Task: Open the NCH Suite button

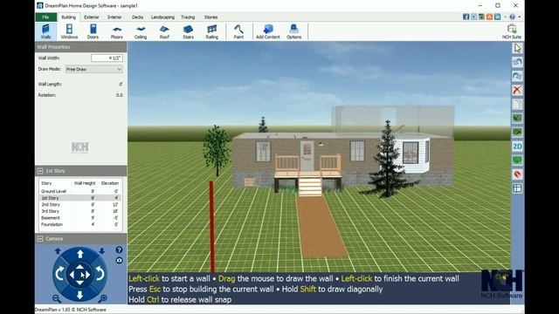Action: (x=512, y=31)
